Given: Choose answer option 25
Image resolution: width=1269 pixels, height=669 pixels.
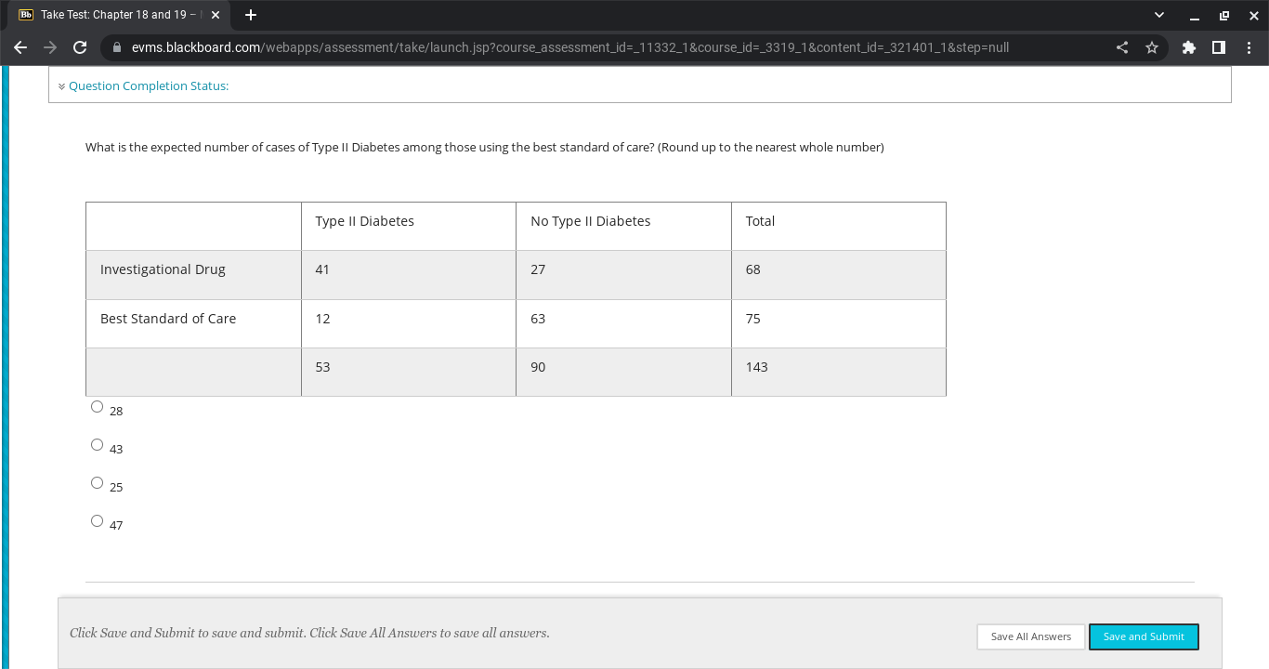Looking at the screenshot, I should pyautogui.click(x=98, y=483).
